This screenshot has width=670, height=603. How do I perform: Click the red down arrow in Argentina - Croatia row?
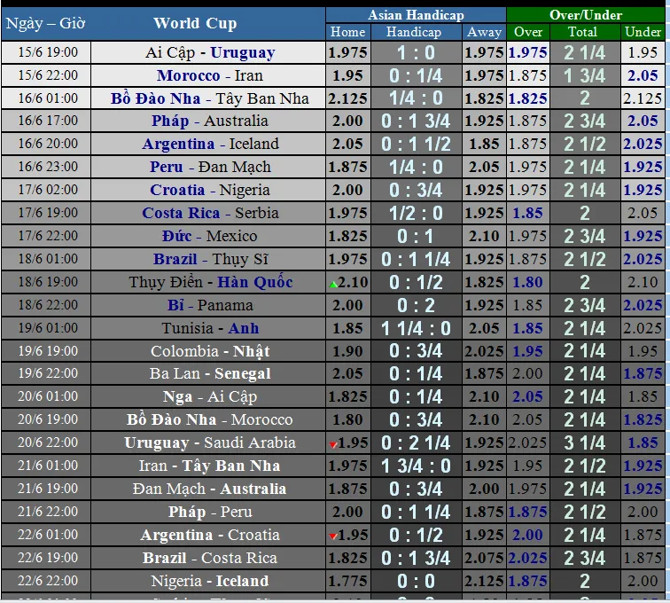tap(333, 536)
